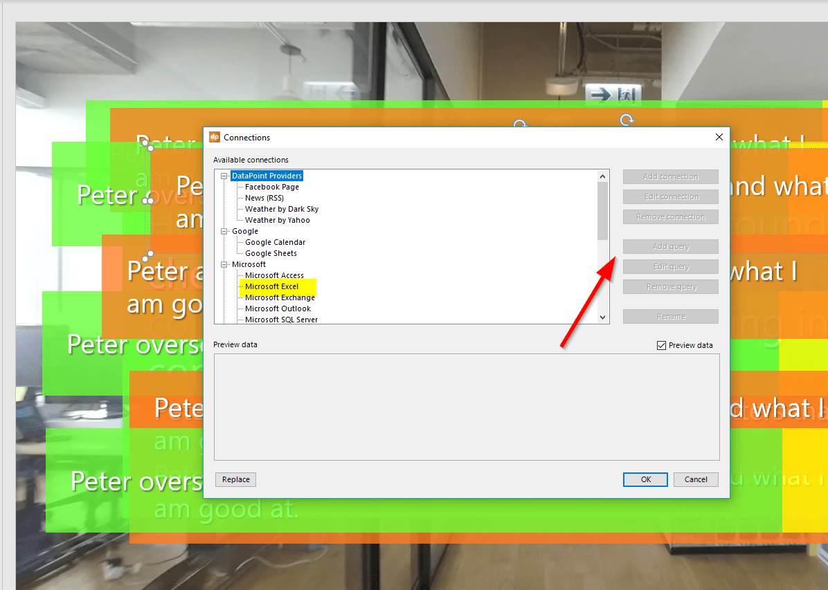Click the DataPoint icon in Connections title bar
The height and width of the screenshot is (590, 828).
tap(215, 137)
